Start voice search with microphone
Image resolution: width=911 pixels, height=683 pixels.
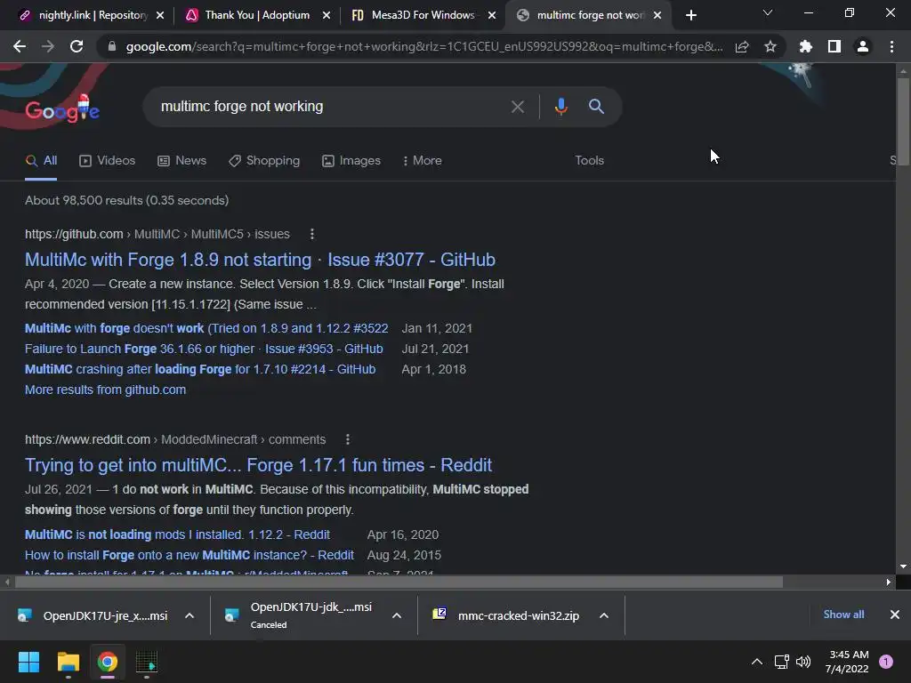(560, 107)
